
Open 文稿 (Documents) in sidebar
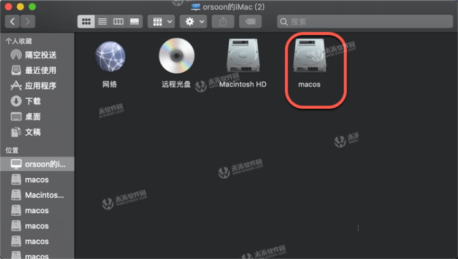pos(37,132)
